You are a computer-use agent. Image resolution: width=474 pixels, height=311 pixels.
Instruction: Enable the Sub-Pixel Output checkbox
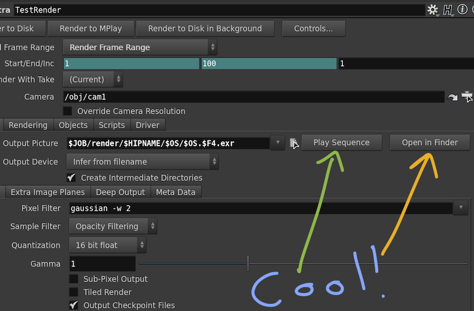tap(74, 279)
